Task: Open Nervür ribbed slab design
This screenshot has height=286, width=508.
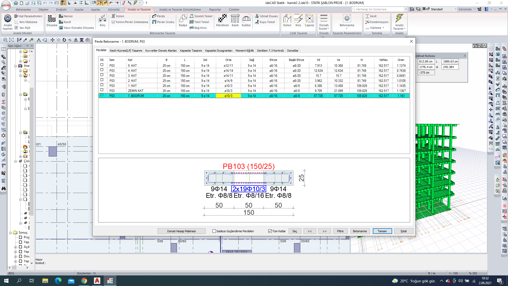Action: 66,16
